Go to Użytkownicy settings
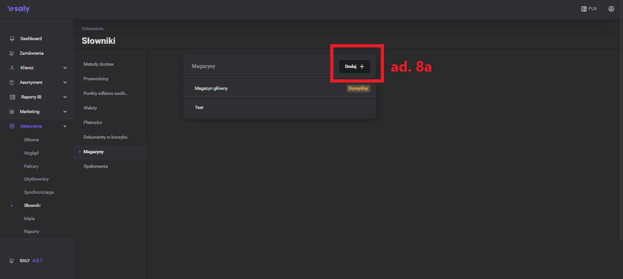Screen dimensions: 623x279 coord(36,179)
